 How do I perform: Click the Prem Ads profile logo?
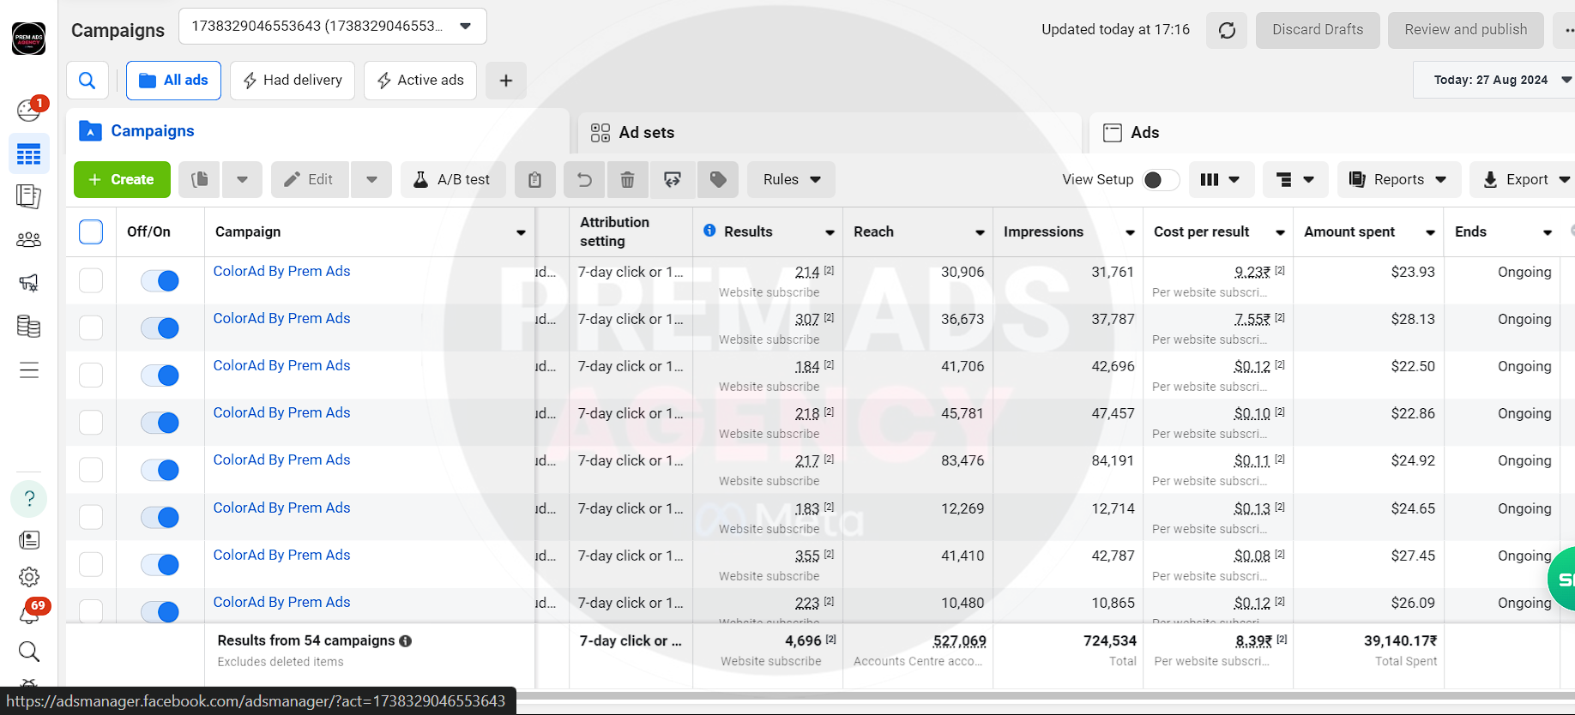pyautogui.click(x=29, y=38)
